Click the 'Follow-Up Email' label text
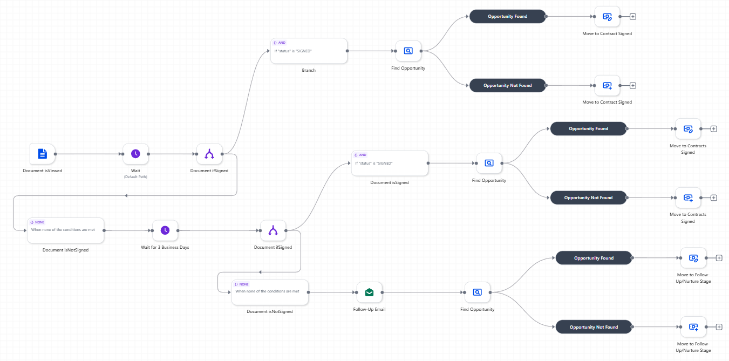The width and height of the screenshot is (729, 361). pyautogui.click(x=370, y=310)
